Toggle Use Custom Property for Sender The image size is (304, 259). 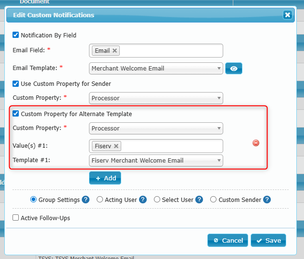point(16,83)
